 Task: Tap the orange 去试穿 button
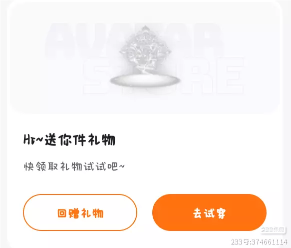point(209,212)
